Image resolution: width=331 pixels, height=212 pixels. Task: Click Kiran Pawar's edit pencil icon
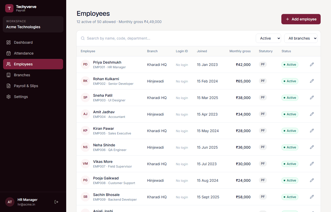(x=312, y=131)
